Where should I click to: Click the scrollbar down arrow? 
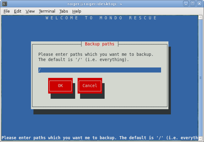click(200, 138)
